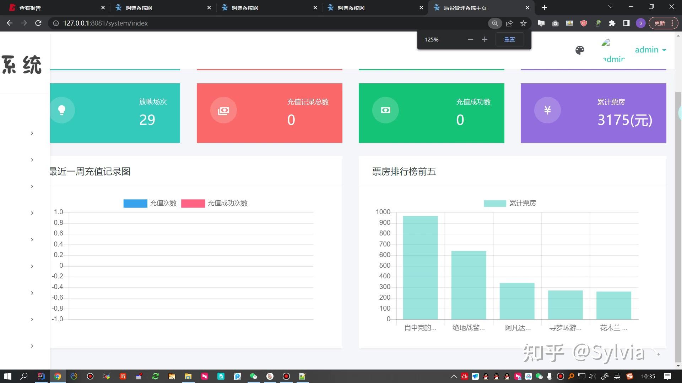This screenshot has height=383, width=682.
Task: Close the 查看报告 tab
Action: 103,7
